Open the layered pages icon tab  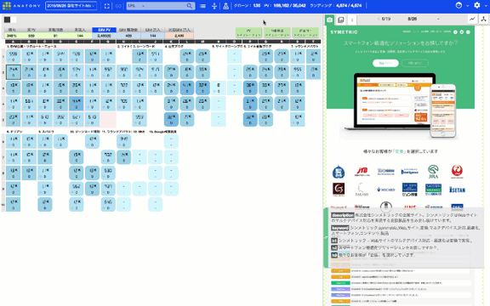[x=341, y=20]
